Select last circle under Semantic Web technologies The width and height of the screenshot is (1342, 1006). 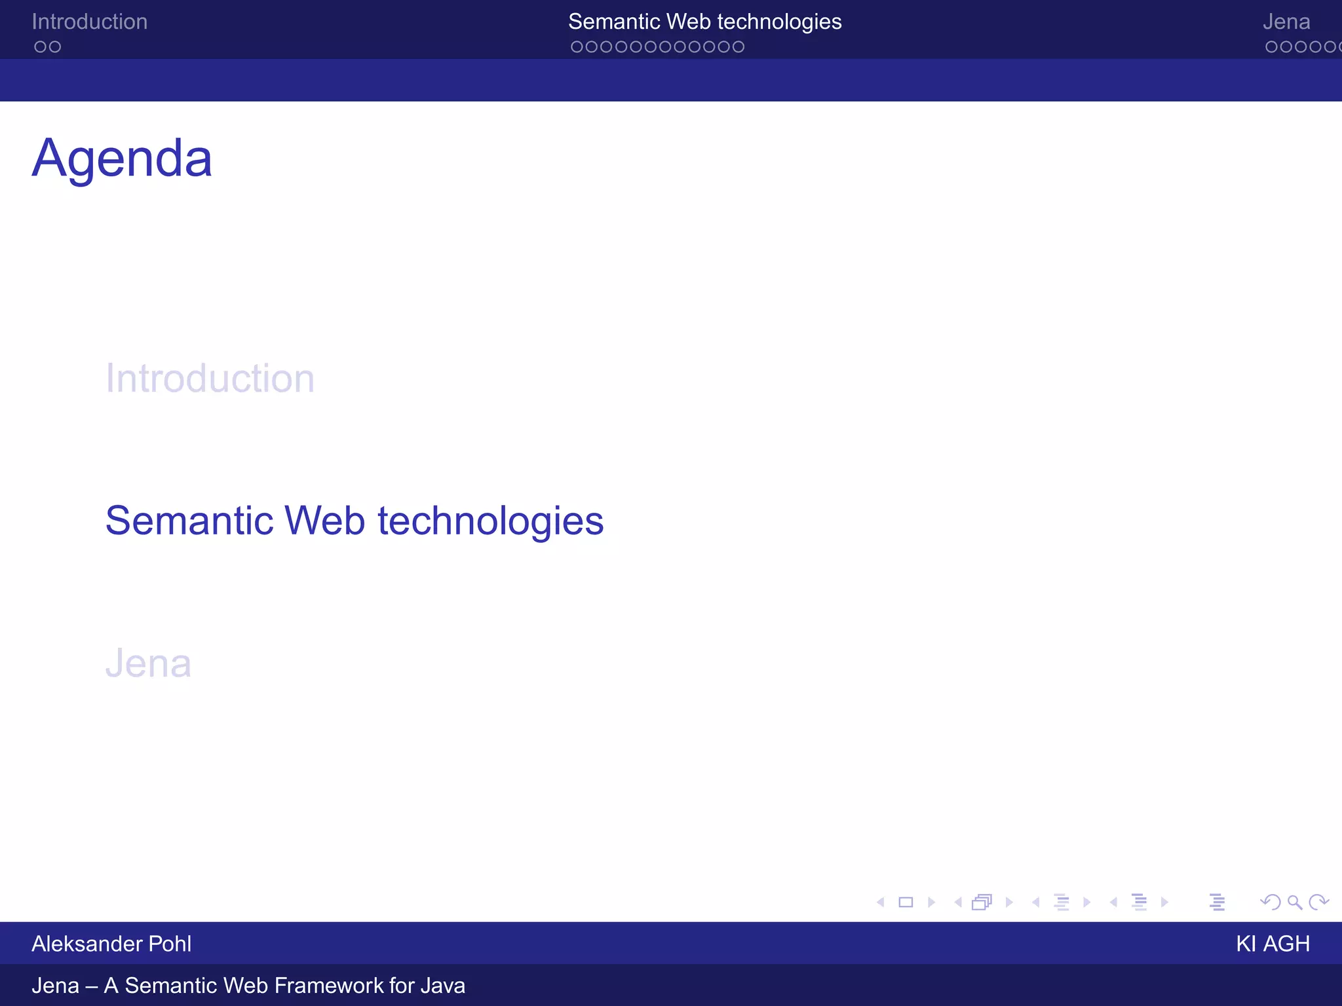click(x=738, y=47)
